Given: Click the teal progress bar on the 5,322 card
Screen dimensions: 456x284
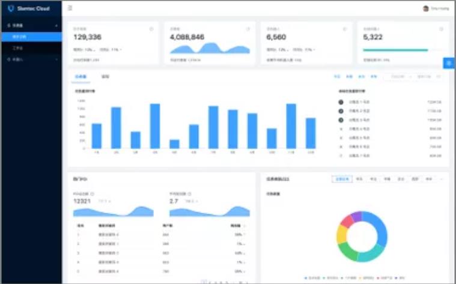Looking at the screenshot, I should [x=395, y=50].
